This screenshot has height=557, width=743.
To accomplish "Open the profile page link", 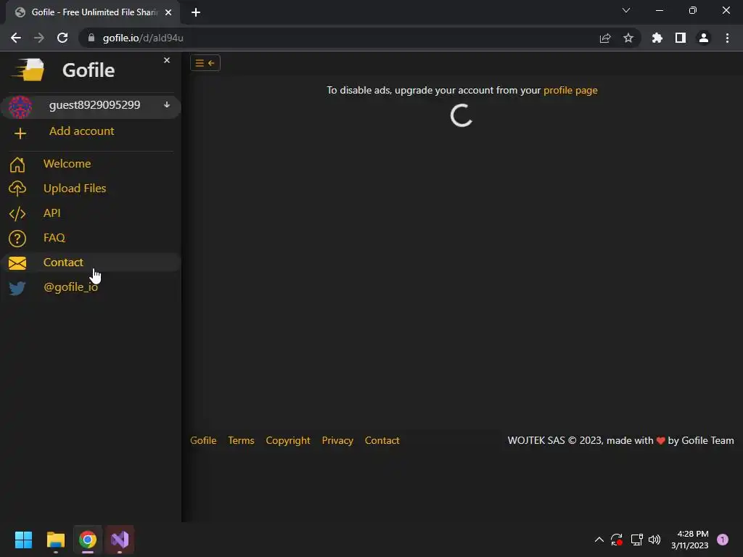I will tap(570, 90).
